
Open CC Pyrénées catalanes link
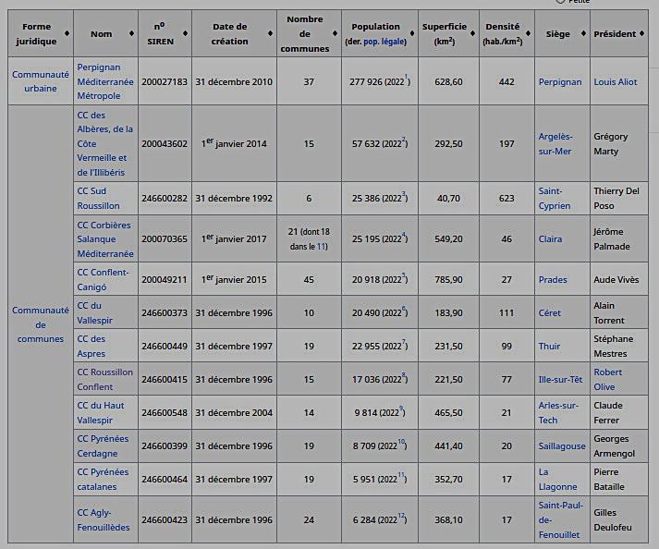point(103,479)
